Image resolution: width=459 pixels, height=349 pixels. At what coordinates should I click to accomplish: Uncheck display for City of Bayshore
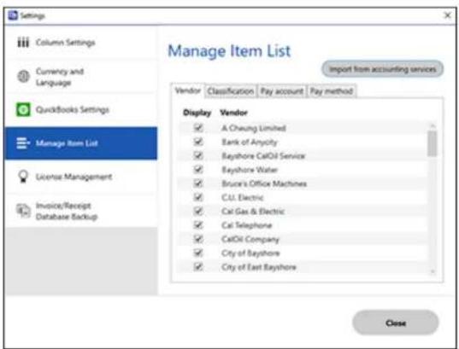click(x=198, y=253)
